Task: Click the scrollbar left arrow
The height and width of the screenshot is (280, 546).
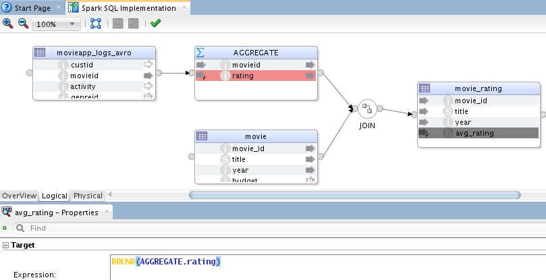Action: click(x=110, y=194)
